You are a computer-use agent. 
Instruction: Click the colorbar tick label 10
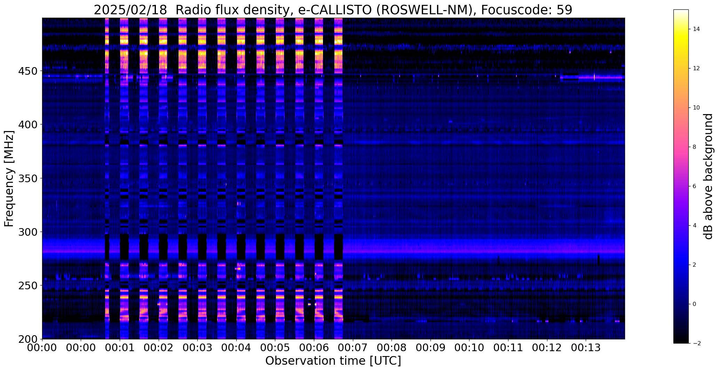coord(696,108)
